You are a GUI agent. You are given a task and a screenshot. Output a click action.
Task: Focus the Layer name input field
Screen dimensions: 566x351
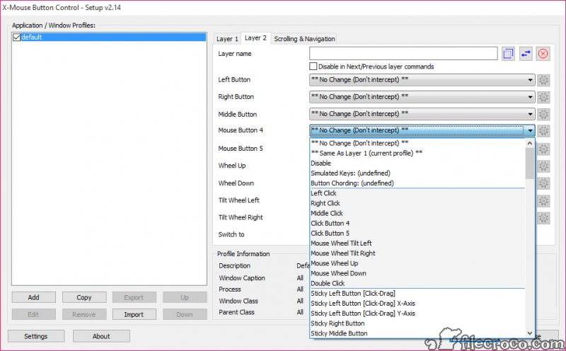point(403,54)
